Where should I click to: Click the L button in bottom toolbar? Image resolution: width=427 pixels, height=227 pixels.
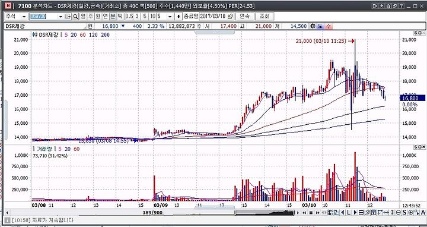349,213
